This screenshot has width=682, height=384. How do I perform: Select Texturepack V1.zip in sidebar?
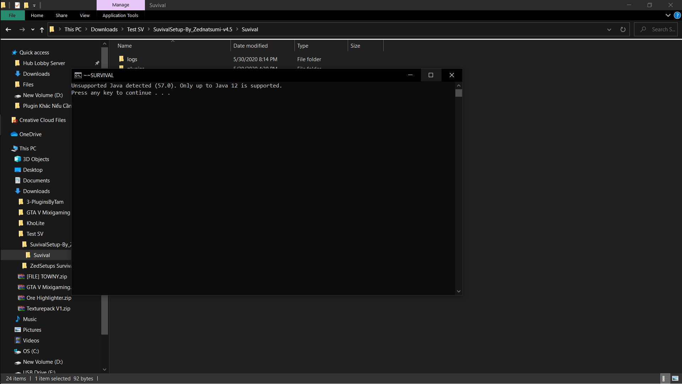(x=48, y=309)
